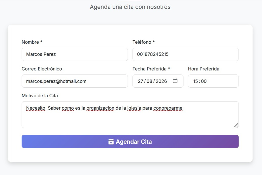Select the year 2026 in the date field

161,81
